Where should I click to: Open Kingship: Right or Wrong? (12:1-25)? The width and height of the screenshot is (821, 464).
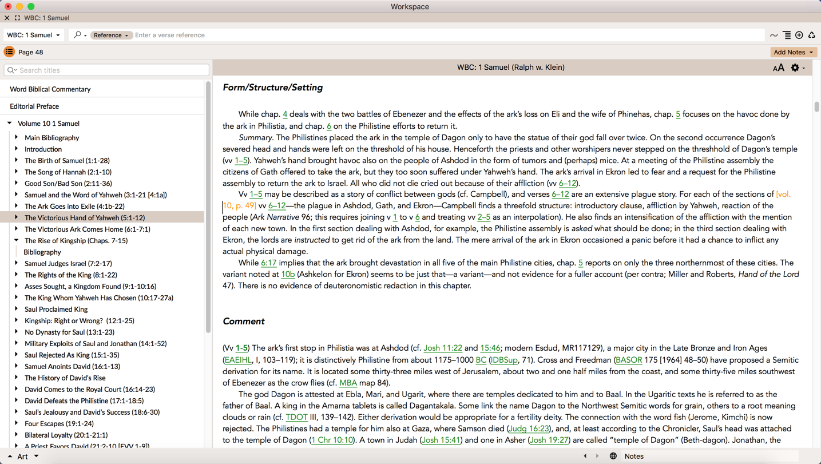pyautogui.click(x=80, y=321)
